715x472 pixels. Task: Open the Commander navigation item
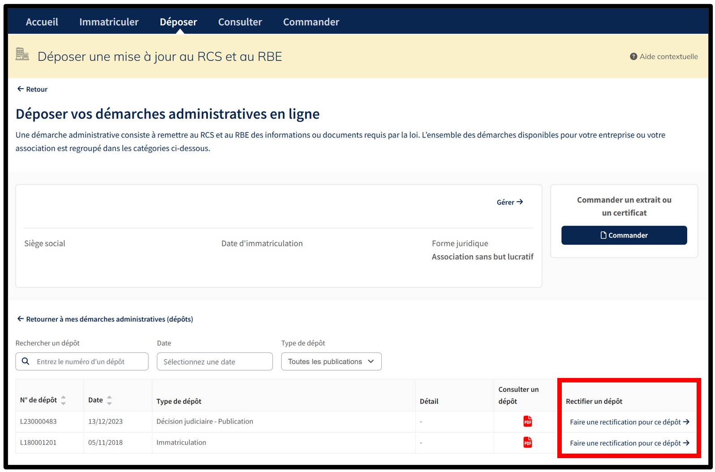(311, 22)
